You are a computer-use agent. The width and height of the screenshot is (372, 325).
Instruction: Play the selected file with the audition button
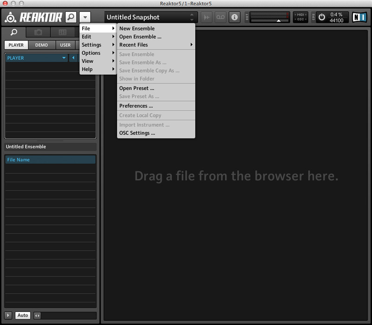8,315
